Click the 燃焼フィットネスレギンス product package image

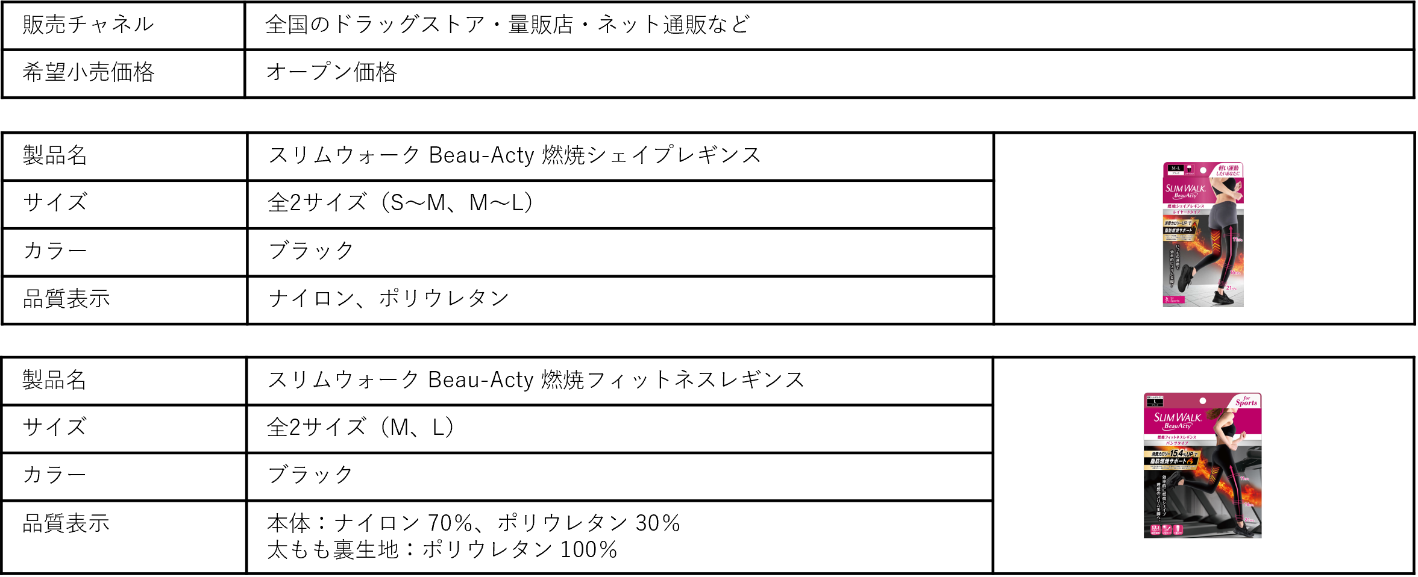pyautogui.click(x=1202, y=465)
